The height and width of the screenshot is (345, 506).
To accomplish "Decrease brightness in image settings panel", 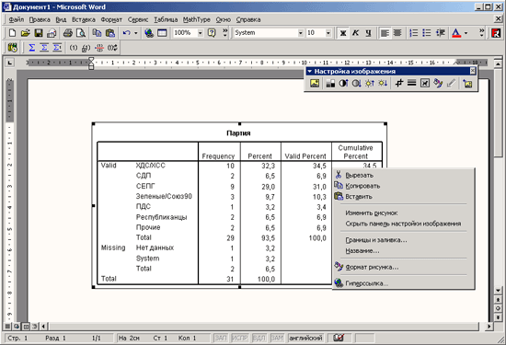I will coord(383,84).
